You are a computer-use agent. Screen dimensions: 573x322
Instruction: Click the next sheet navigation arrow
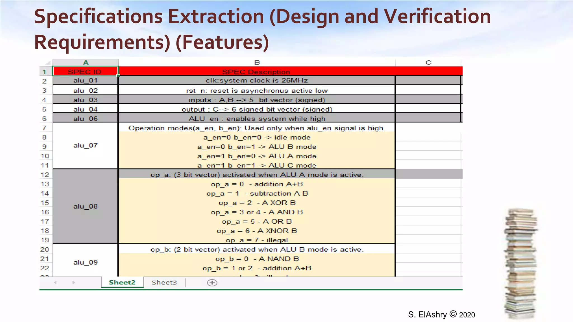[74, 283]
